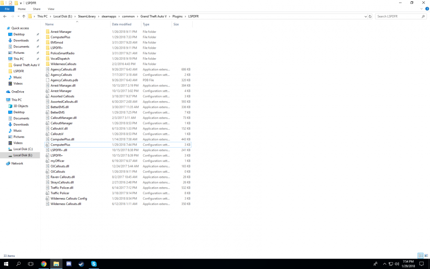The image size is (430, 269).
Task: Open the volume icon in system tray
Action: point(397,264)
